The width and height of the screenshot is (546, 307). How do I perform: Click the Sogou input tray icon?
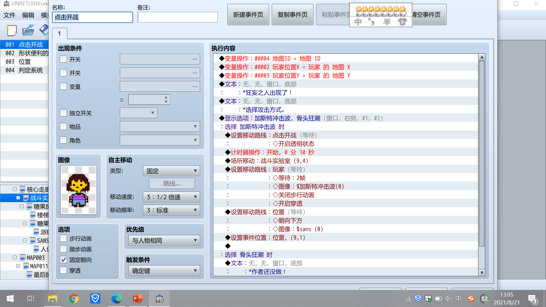[471, 298]
